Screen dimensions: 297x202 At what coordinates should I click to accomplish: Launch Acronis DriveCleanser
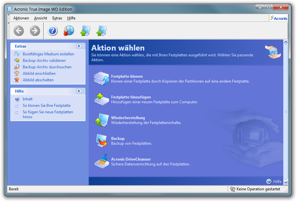(131, 159)
